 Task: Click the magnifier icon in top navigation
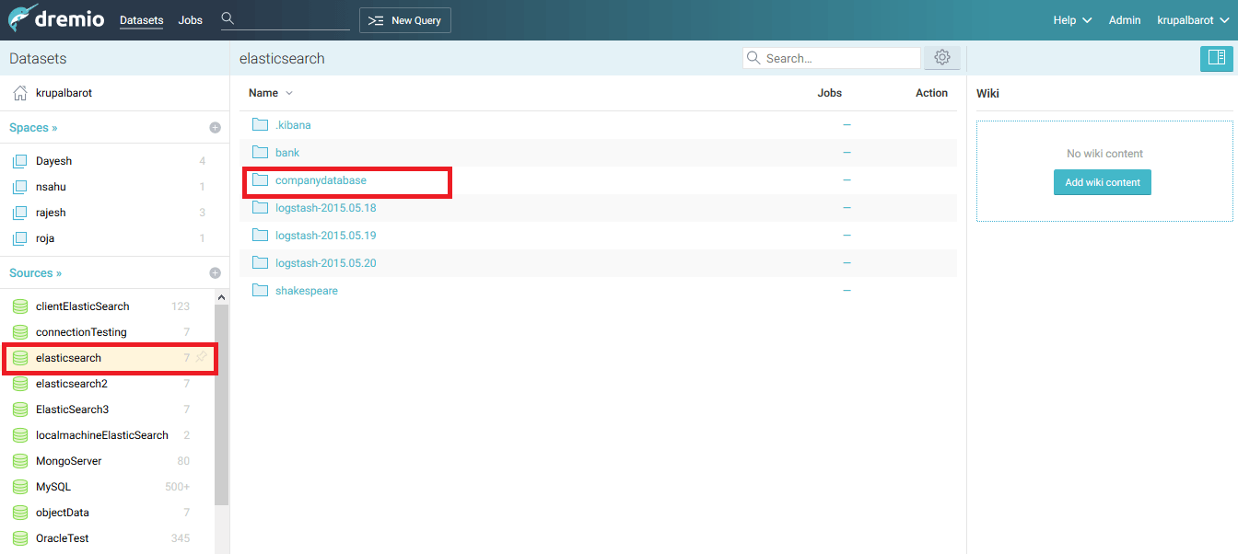pos(228,18)
